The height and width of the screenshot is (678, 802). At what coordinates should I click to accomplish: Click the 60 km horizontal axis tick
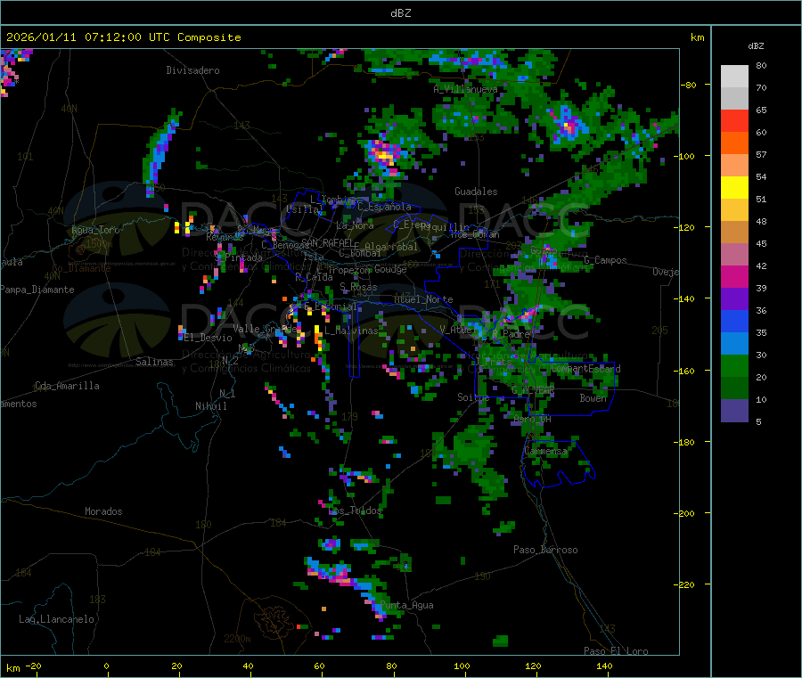coord(319,666)
